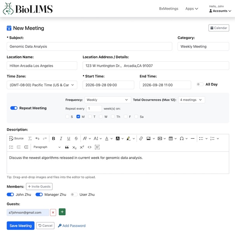Toggle bold formatting
This screenshot has width=235, height=233.
pos(53,139)
